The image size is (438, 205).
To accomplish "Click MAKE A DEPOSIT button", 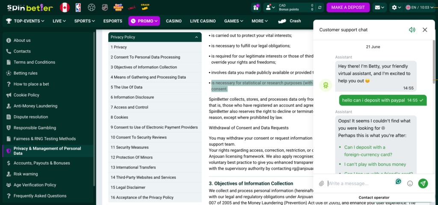I will (x=348, y=8).
